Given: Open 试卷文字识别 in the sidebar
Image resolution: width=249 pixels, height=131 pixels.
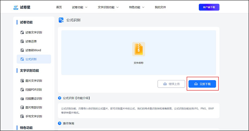Looking at the screenshot, I should pos(34,32).
